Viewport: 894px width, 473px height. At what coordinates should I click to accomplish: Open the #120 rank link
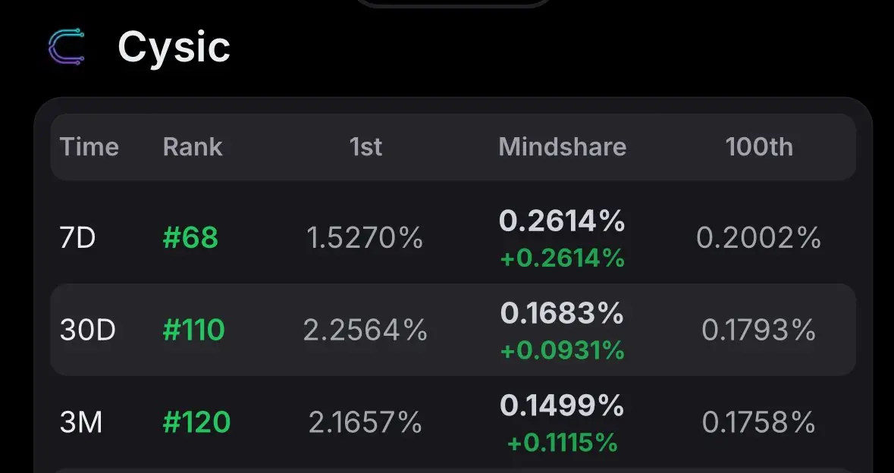(x=196, y=422)
